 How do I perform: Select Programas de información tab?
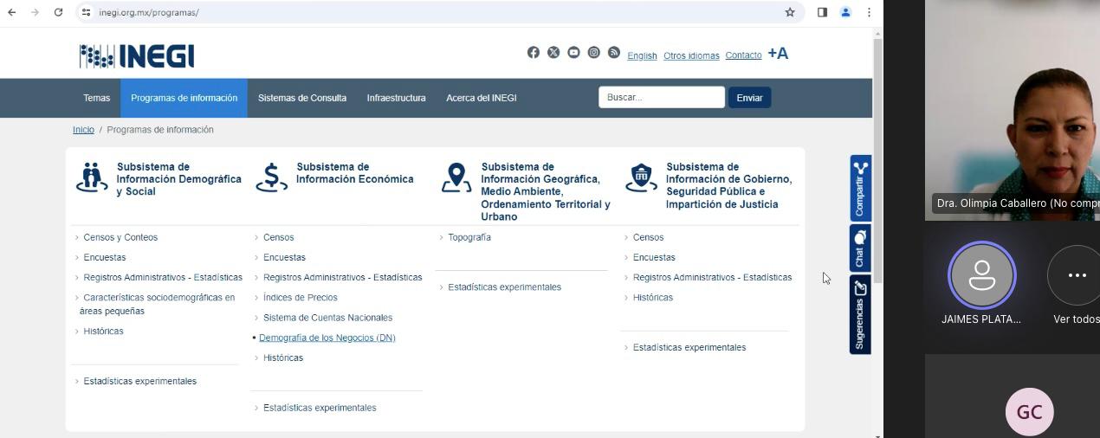(x=184, y=98)
